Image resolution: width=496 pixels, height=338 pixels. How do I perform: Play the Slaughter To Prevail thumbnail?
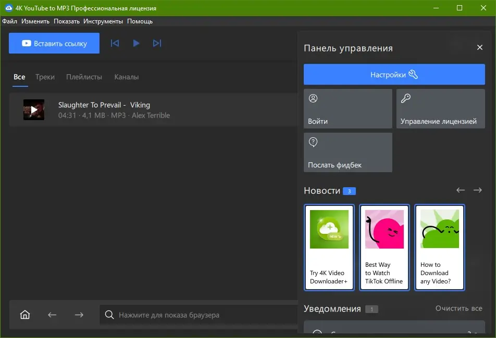tap(34, 110)
